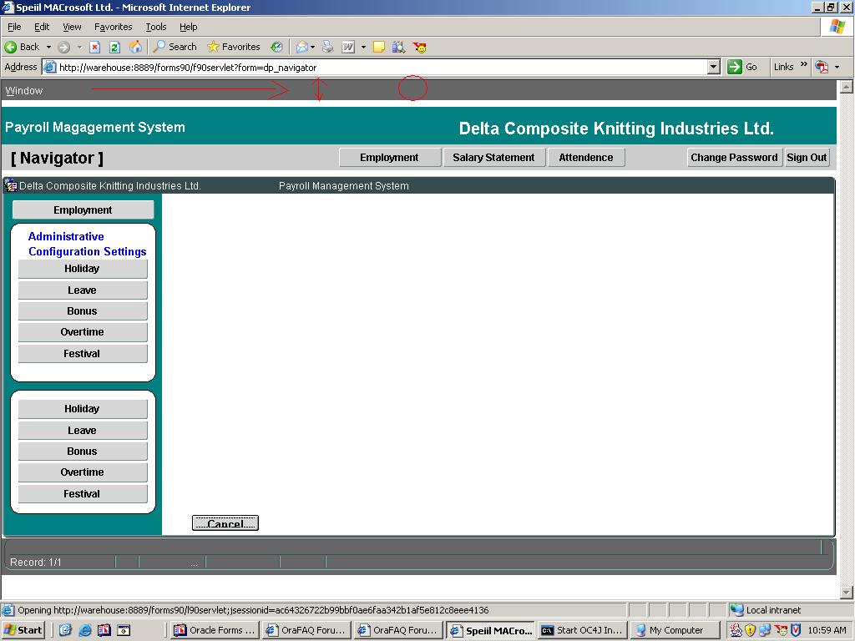The image size is (855, 641).
Task: Click Overtime in the lower sidebar panel
Action: (x=83, y=472)
